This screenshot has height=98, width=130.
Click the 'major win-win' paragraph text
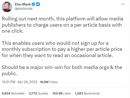(62, 70)
